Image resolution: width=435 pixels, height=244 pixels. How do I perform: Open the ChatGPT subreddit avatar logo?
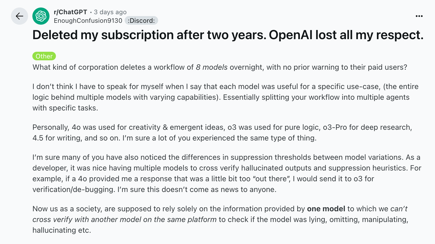(41, 16)
